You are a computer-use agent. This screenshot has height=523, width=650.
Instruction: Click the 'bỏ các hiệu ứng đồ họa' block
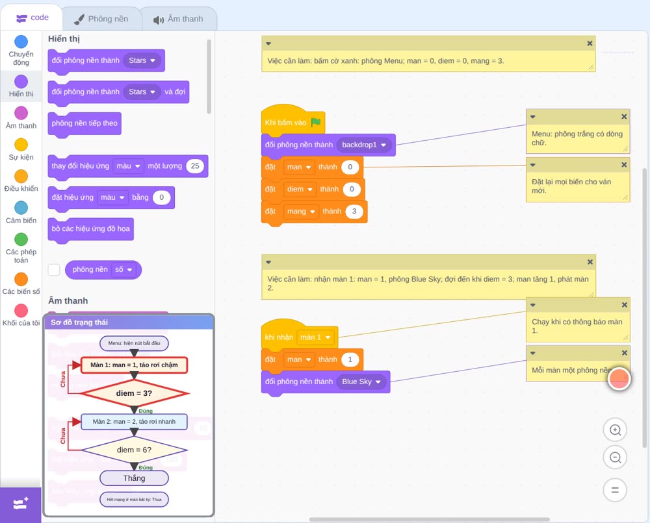click(91, 229)
